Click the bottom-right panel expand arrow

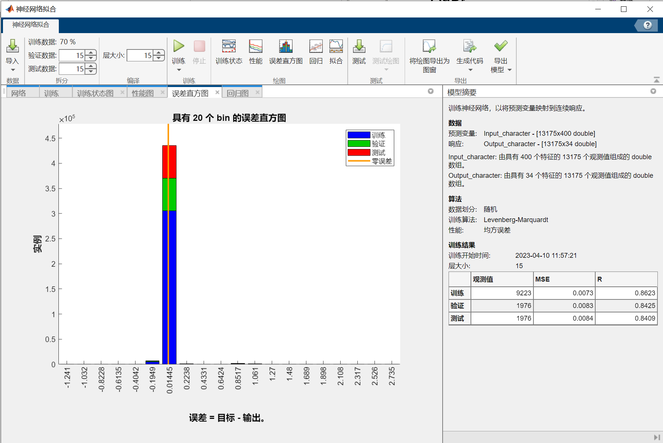657,437
